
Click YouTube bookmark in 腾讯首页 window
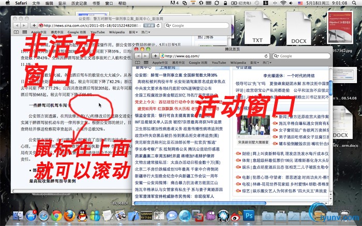coord(219,62)
